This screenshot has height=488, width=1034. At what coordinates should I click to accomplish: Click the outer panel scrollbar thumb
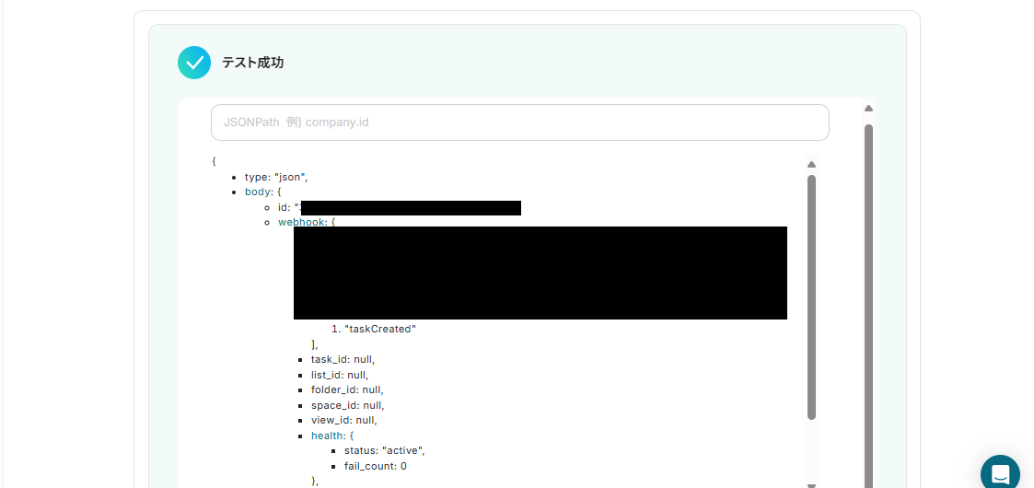click(x=868, y=306)
